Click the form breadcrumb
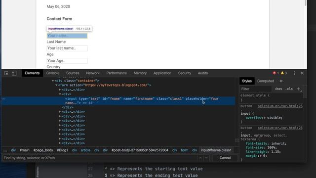The width and height of the screenshot is (316, 178). tap(184, 150)
